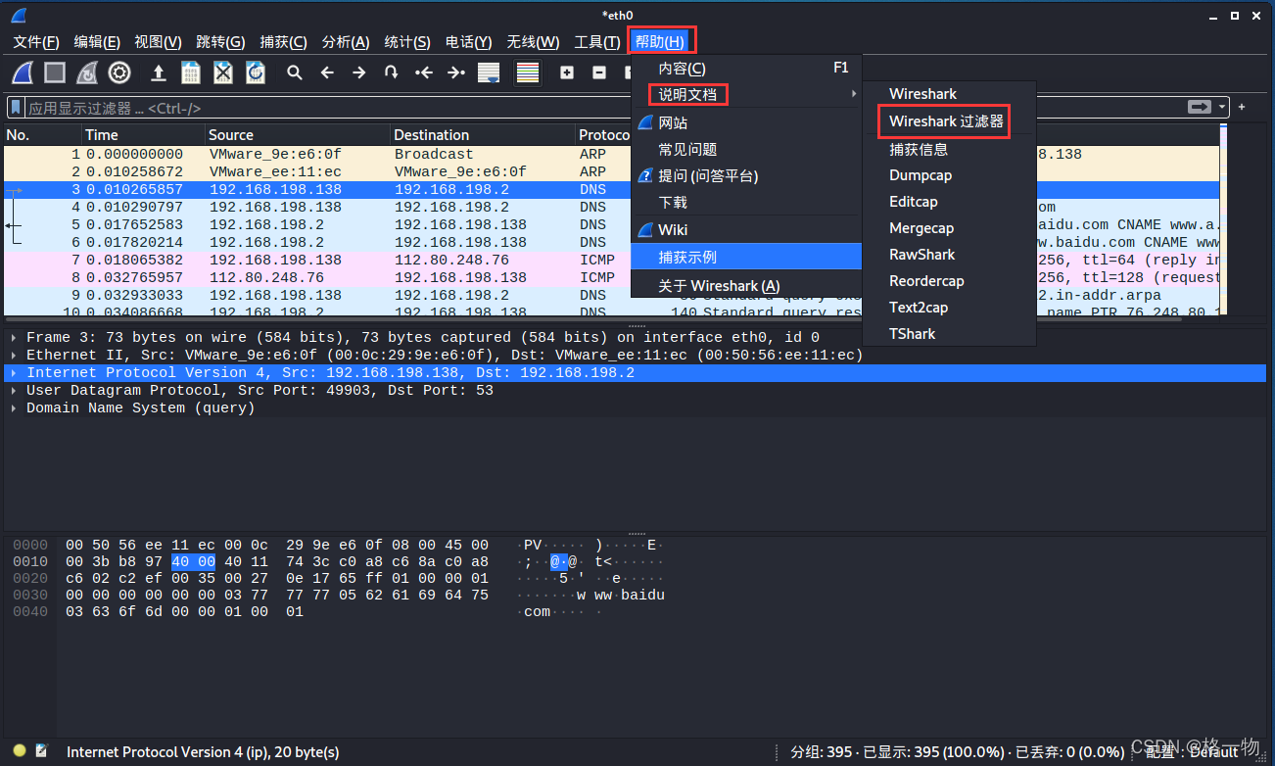Expand the Ethernet II detail row

pyautogui.click(x=13, y=355)
